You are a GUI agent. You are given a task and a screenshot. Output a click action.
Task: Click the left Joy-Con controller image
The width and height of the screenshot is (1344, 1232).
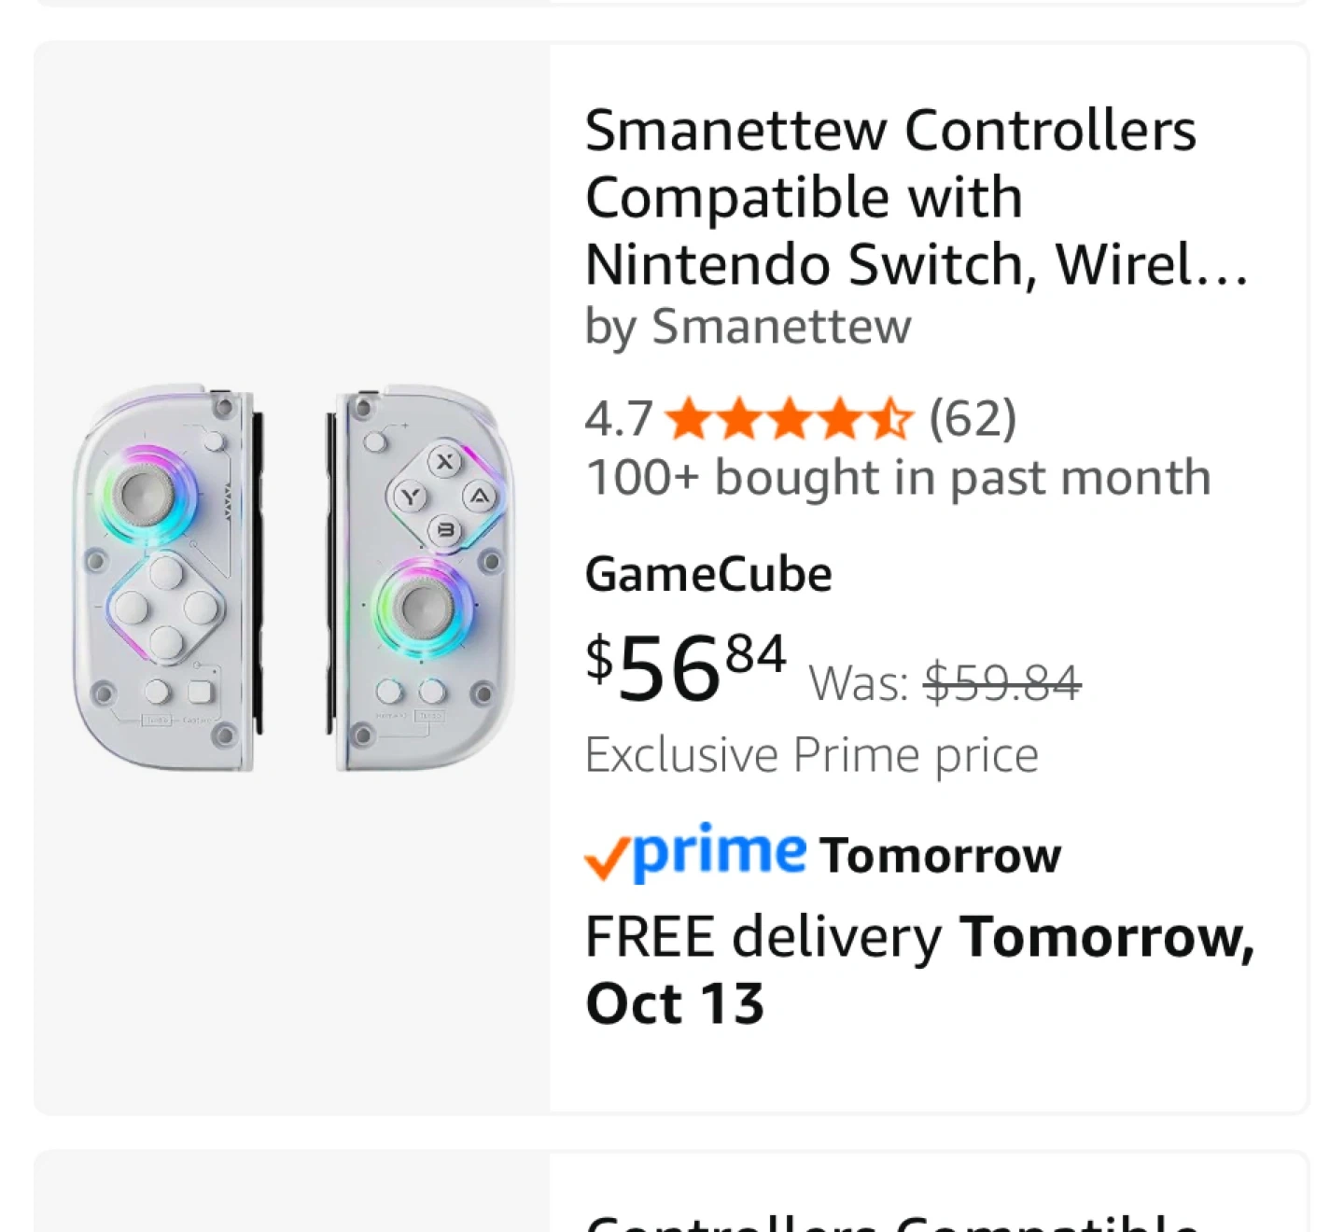pyautogui.click(x=165, y=579)
